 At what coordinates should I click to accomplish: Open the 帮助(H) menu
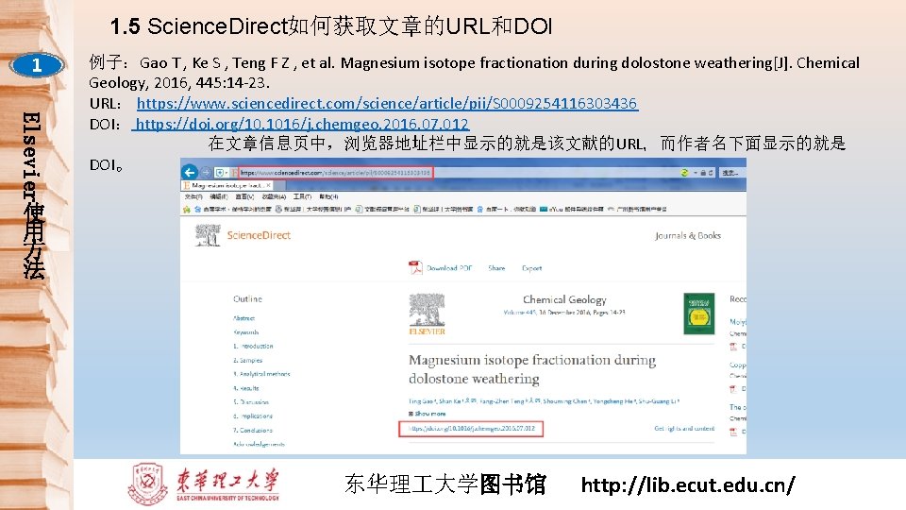pyautogui.click(x=328, y=196)
